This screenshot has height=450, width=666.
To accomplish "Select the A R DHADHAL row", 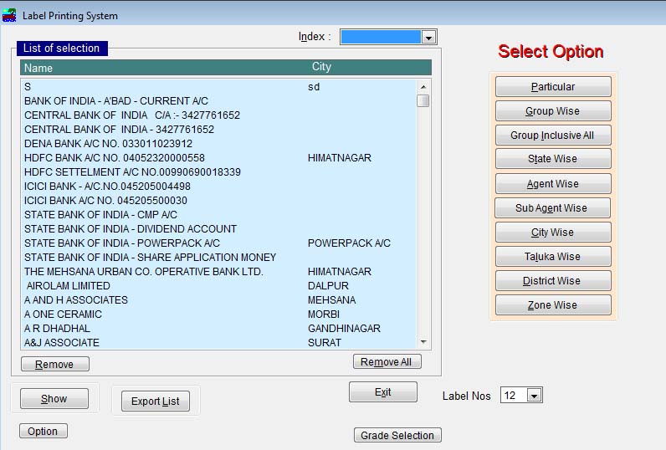I will tap(218, 329).
